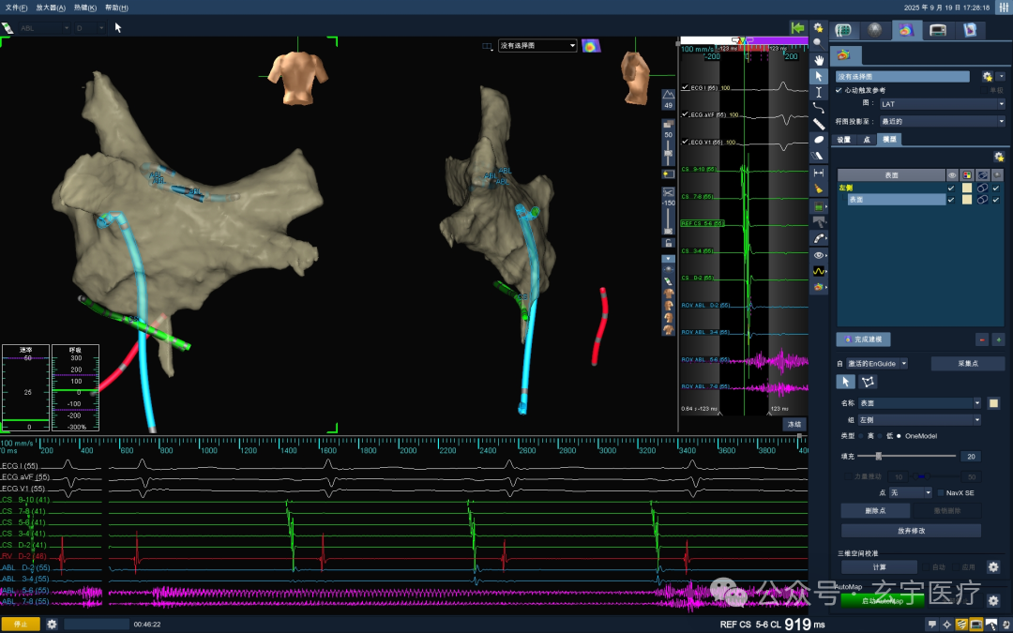Select the polygon lasso selection icon
The image size is (1013, 633).
click(x=868, y=382)
